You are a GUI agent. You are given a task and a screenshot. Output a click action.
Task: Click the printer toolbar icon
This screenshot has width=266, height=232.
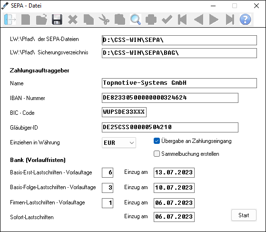coord(151,20)
